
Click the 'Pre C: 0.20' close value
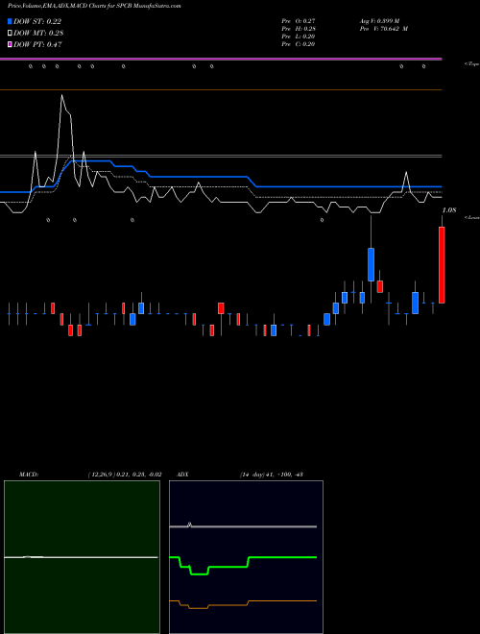point(299,44)
